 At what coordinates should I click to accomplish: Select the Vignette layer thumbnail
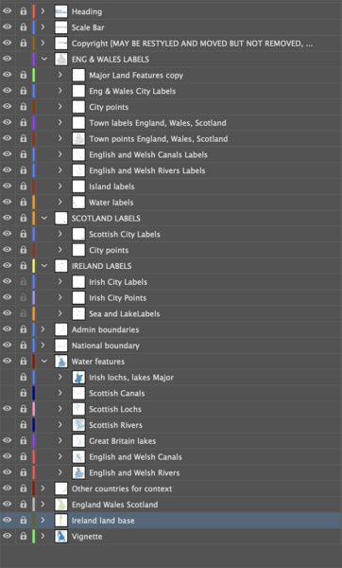tap(61, 537)
